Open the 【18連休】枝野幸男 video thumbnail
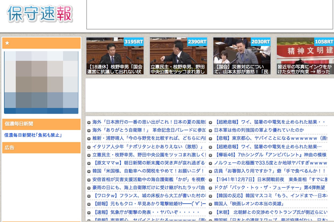The width and height of the screenshot is (334, 222). [x=115, y=56]
